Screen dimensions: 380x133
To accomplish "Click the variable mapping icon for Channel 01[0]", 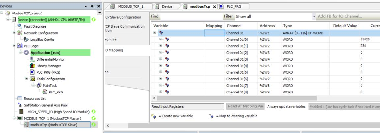I will tap(164, 40).
